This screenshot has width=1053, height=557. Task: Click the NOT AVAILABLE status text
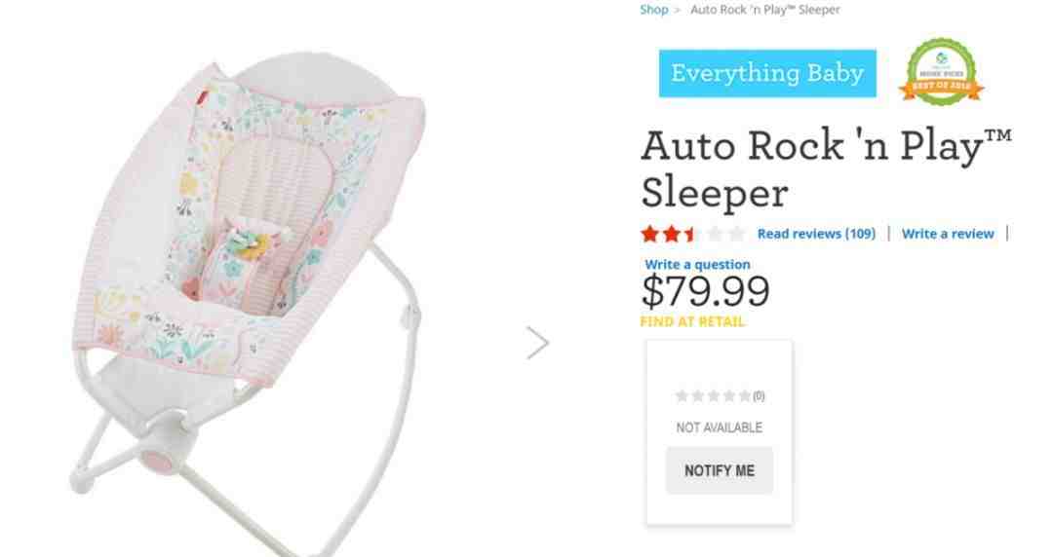tap(720, 427)
